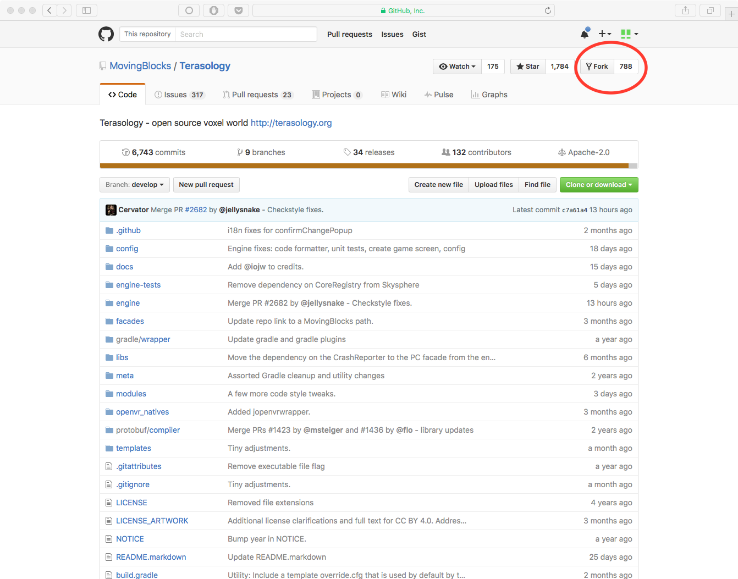Open engine-tests folder
This screenshot has width=738, height=579.
(x=138, y=285)
